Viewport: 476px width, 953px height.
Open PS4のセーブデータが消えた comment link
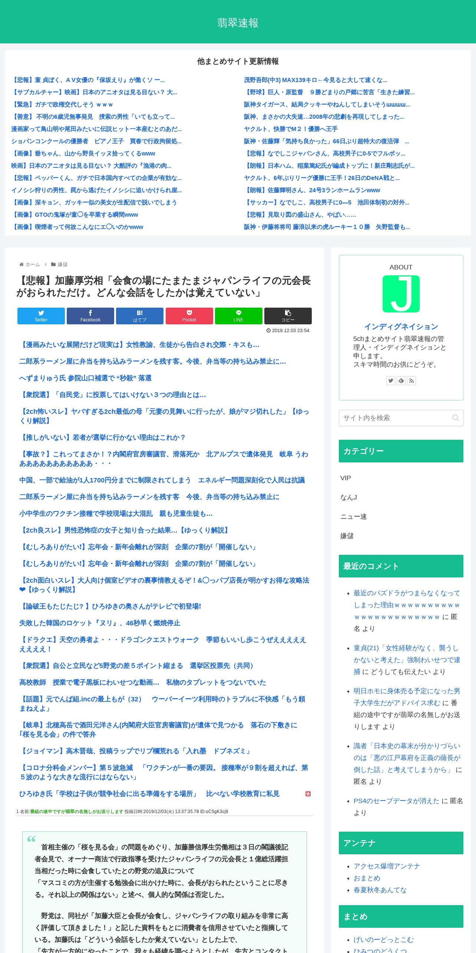[397, 801]
